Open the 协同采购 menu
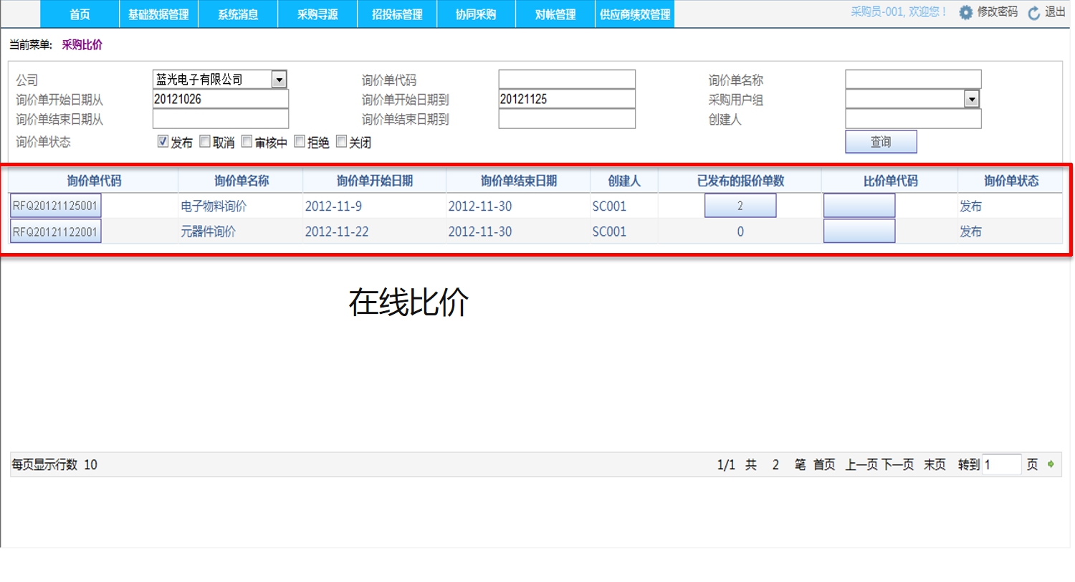This screenshot has width=1075, height=582. tap(476, 14)
